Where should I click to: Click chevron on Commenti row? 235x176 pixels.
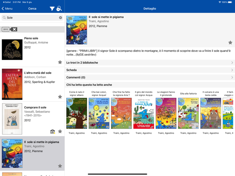tap(232, 77)
